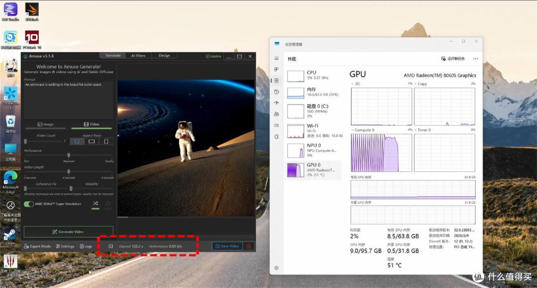537x288 pixels.
Task: Click the three-dots more options in Task Manager
Action: point(475,59)
